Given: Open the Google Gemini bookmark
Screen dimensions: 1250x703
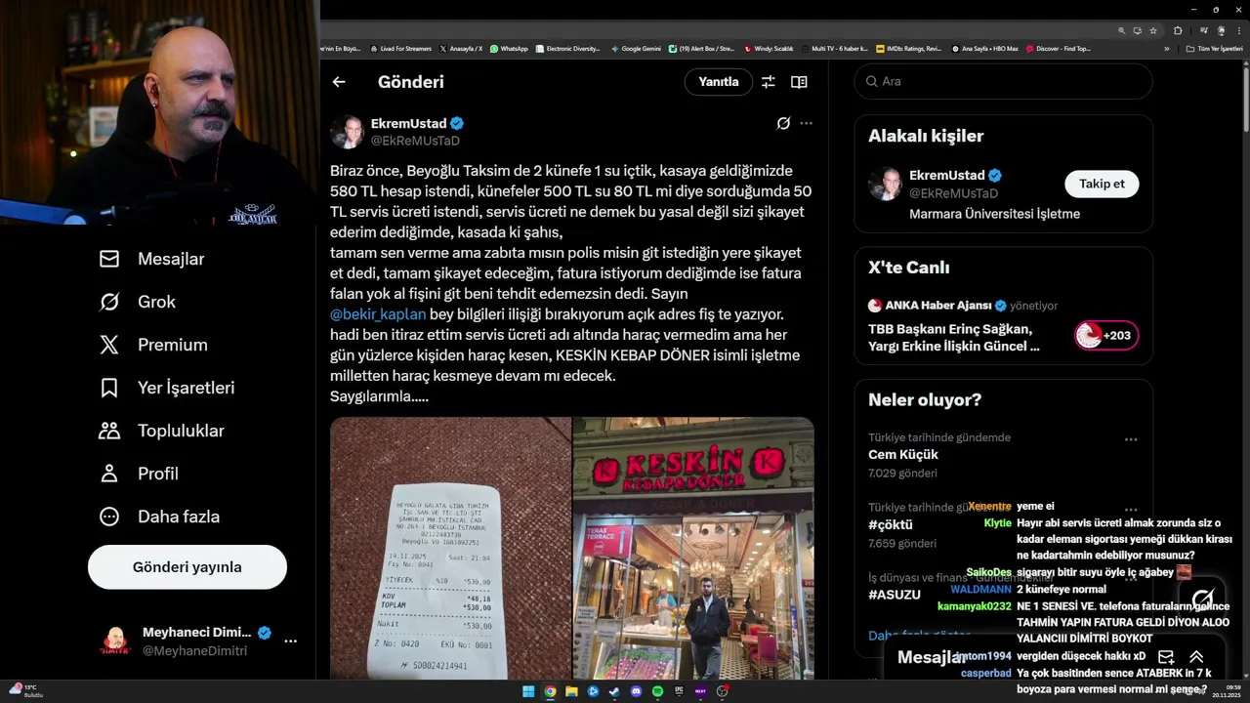Looking at the screenshot, I should click(636, 48).
